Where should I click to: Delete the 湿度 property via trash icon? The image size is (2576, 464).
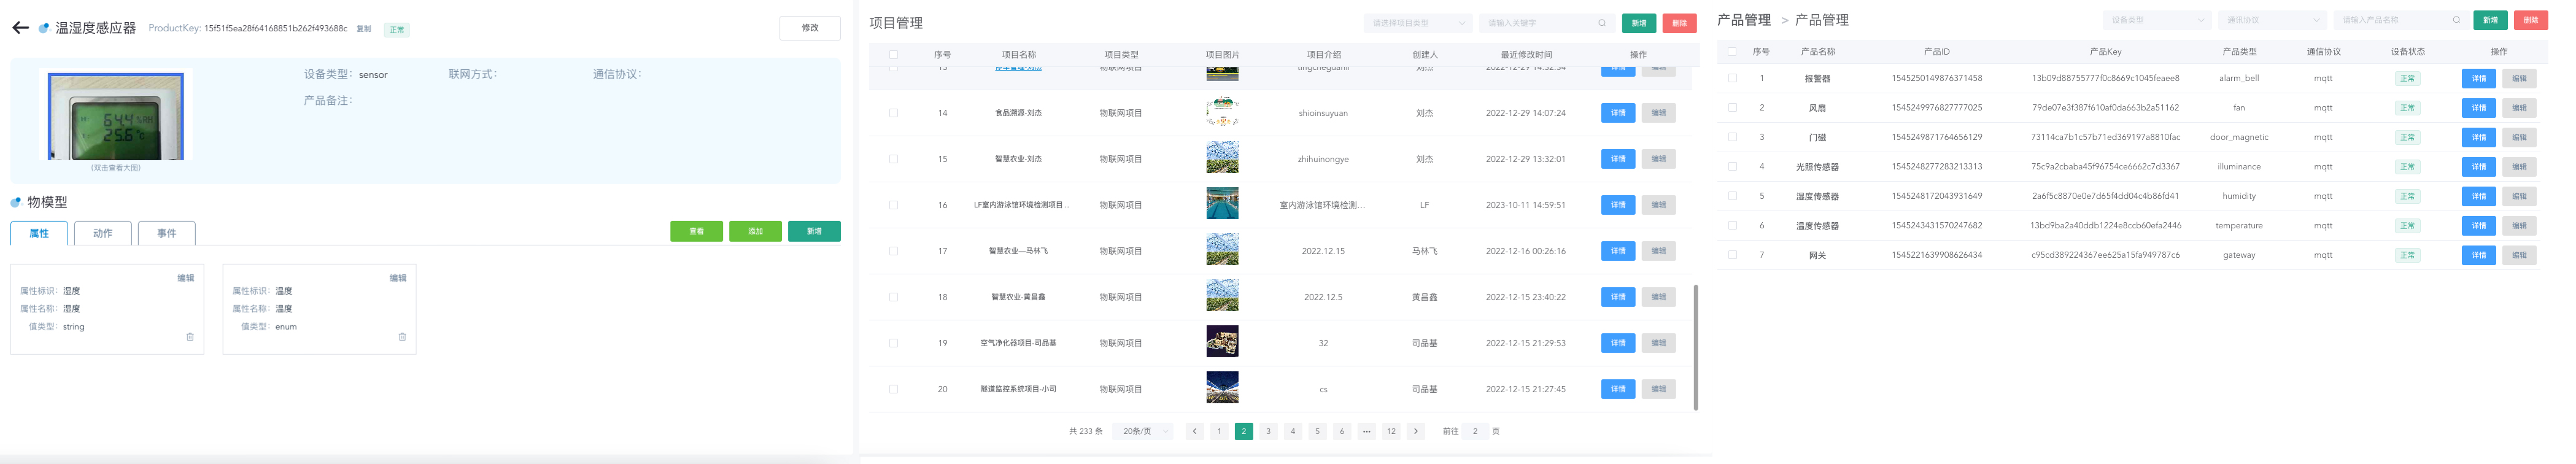coord(190,337)
